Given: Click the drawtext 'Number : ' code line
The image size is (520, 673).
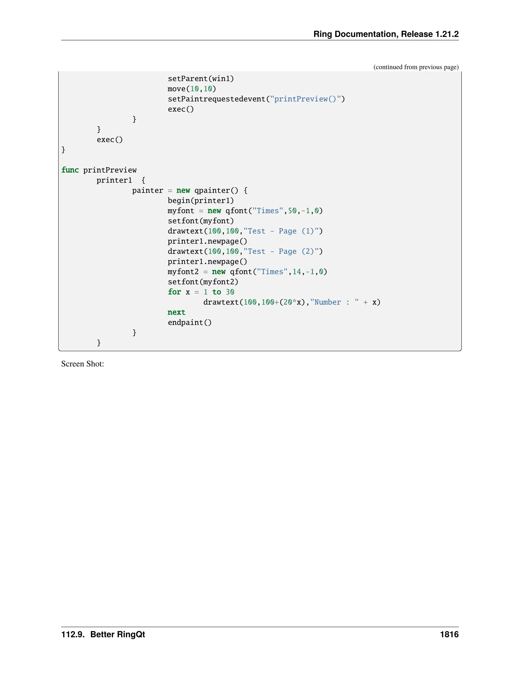Looking at the screenshot, I should [291, 302].
